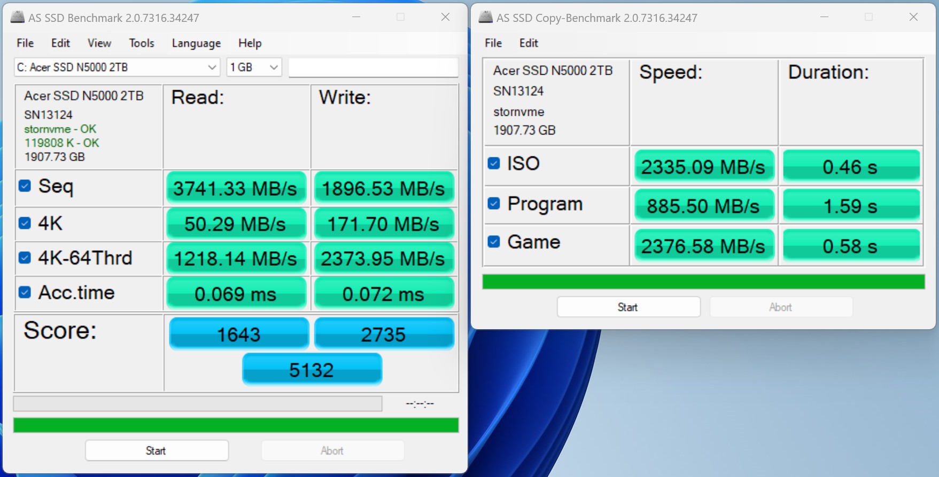Click the green 'stornvme - OK' driver status
Viewport: 939px width, 477px height.
60,129
